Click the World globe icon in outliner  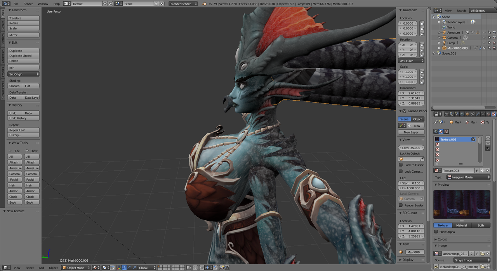point(444,27)
